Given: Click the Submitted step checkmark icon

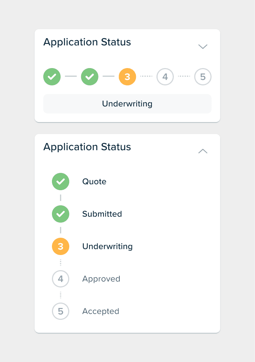Looking at the screenshot, I should (61, 214).
